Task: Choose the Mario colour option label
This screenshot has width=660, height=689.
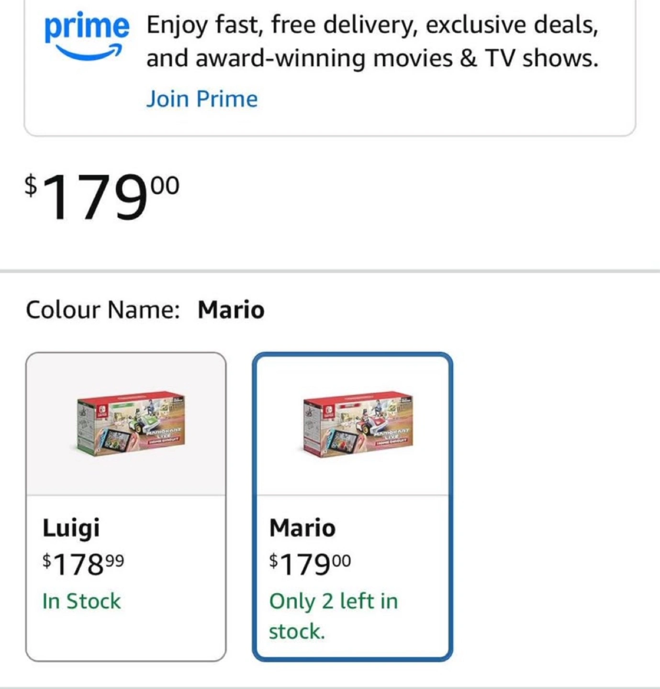Action: 302,528
